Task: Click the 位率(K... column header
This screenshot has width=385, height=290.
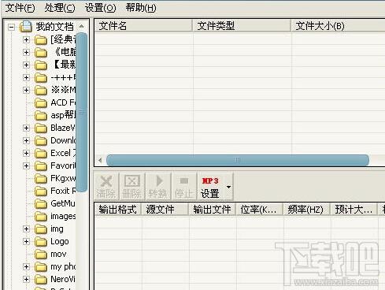Action: coord(259,210)
